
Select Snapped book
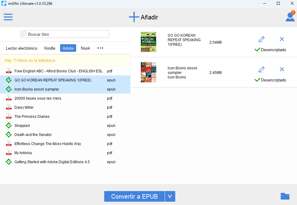65,126
